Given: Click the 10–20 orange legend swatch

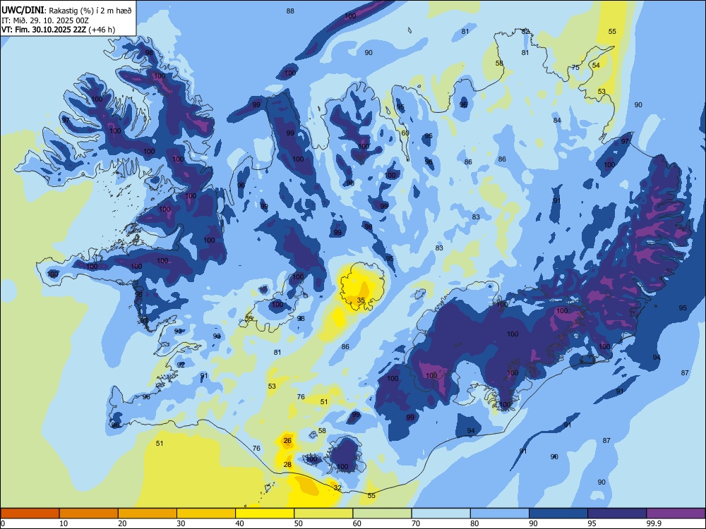Looking at the screenshot, I should coord(89,513).
